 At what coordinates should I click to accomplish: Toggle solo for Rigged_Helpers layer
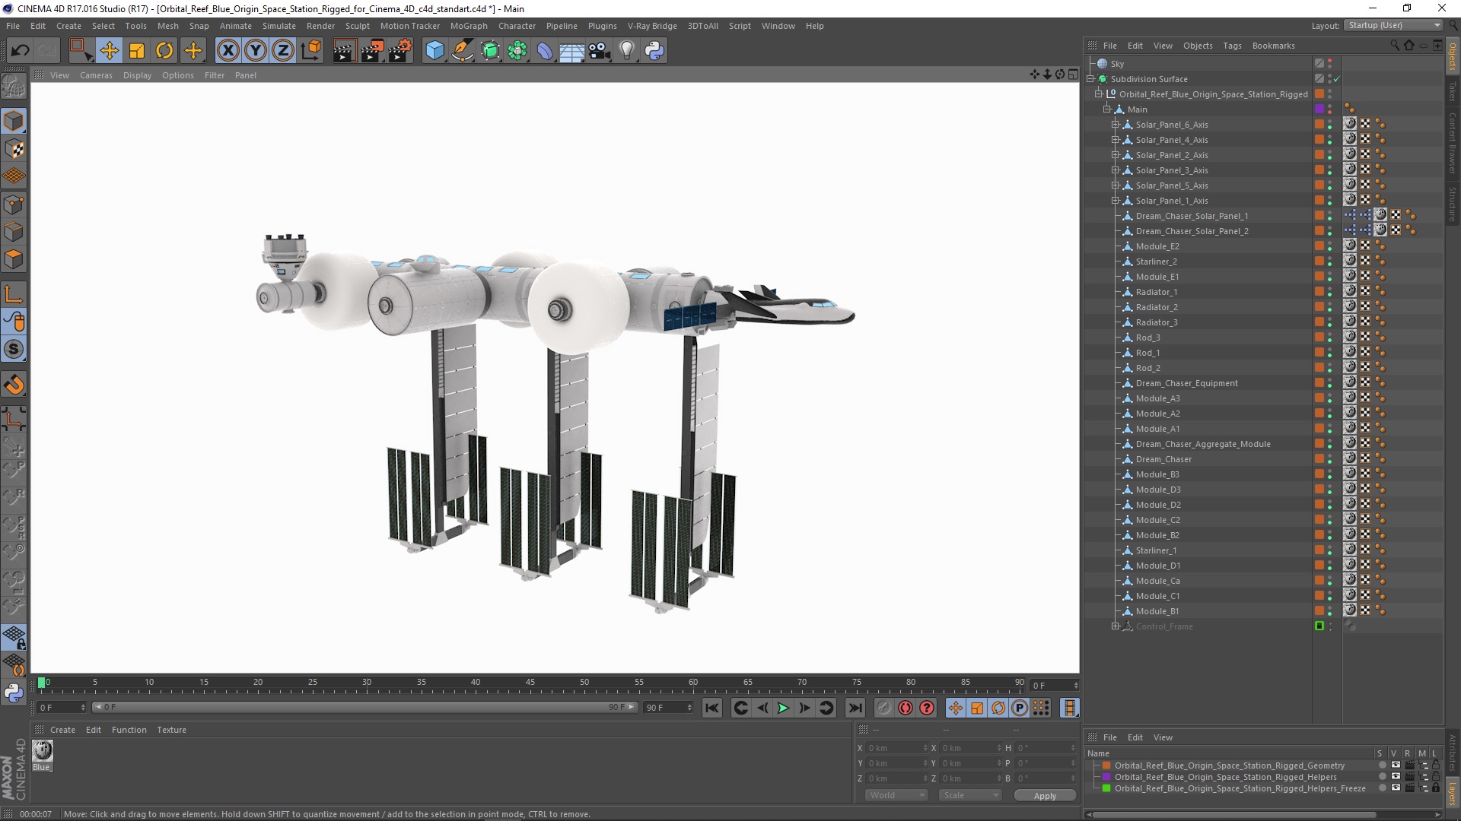(1381, 777)
